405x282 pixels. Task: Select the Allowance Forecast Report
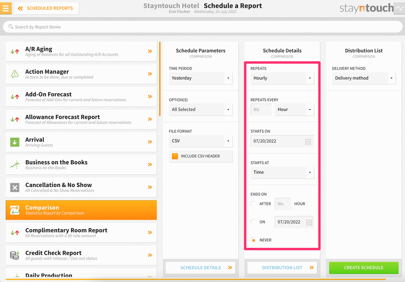pos(81,119)
